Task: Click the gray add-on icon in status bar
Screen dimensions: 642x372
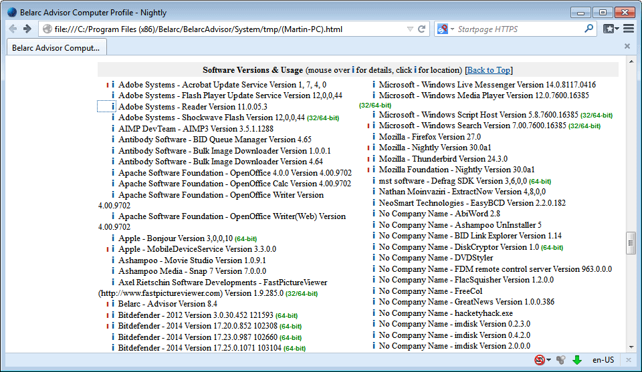Action: click(560, 360)
